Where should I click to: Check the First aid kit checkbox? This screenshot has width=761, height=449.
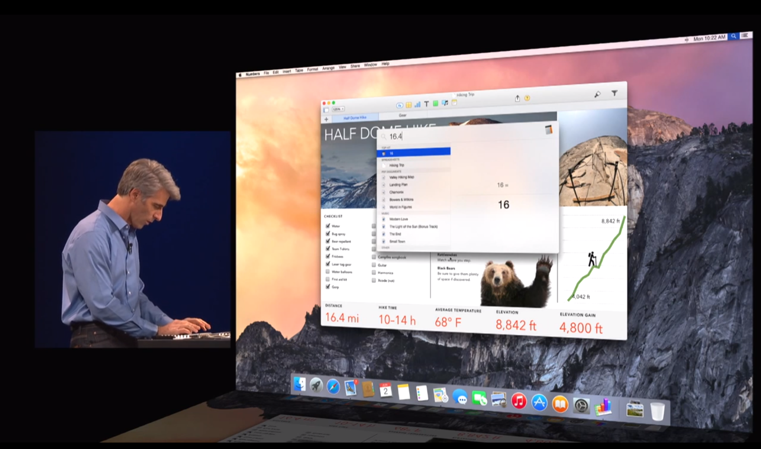pyautogui.click(x=328, y=279)
